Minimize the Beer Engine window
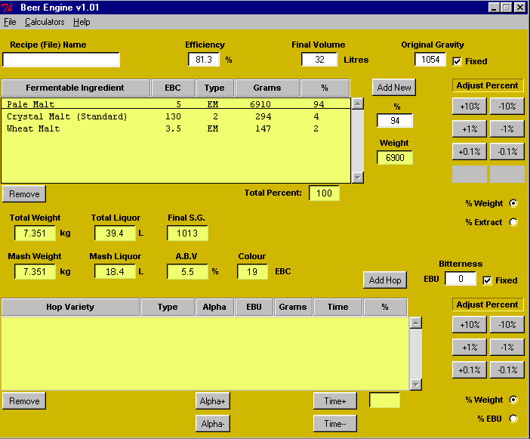Screen dimensions: 530x439 point(494,8)
